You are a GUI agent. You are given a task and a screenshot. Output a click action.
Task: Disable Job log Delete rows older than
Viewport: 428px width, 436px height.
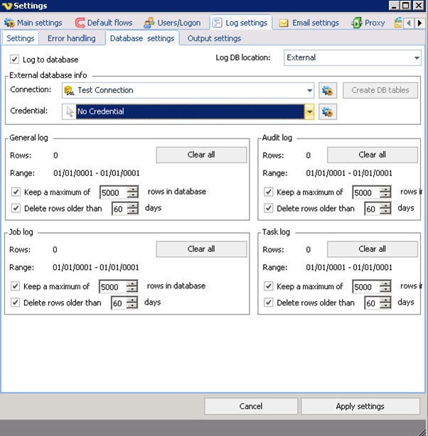click(x=16, y=303)
